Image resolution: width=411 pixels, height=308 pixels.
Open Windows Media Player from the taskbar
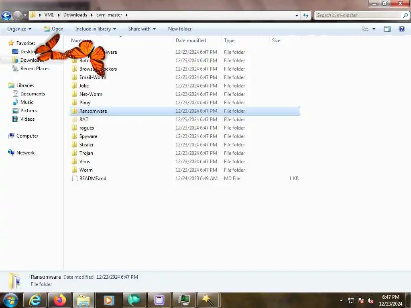[109, 300]
